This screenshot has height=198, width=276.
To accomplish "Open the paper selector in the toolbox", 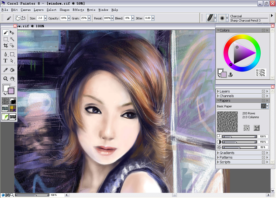I will 5,101.
